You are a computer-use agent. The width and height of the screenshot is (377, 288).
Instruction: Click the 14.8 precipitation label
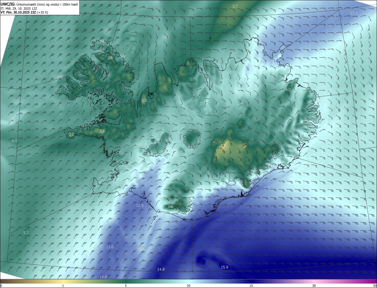[161, 269]
